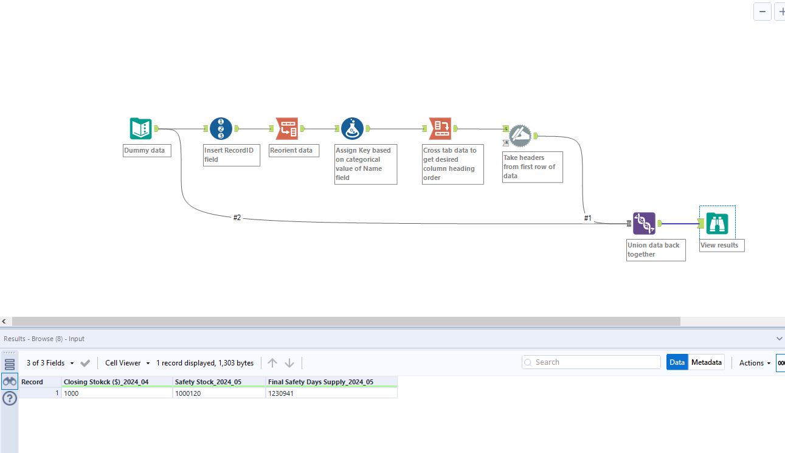This screenshot has height=453, width=785.
Task: Open the help question mark icon
Action: click(x=9, y=398)
